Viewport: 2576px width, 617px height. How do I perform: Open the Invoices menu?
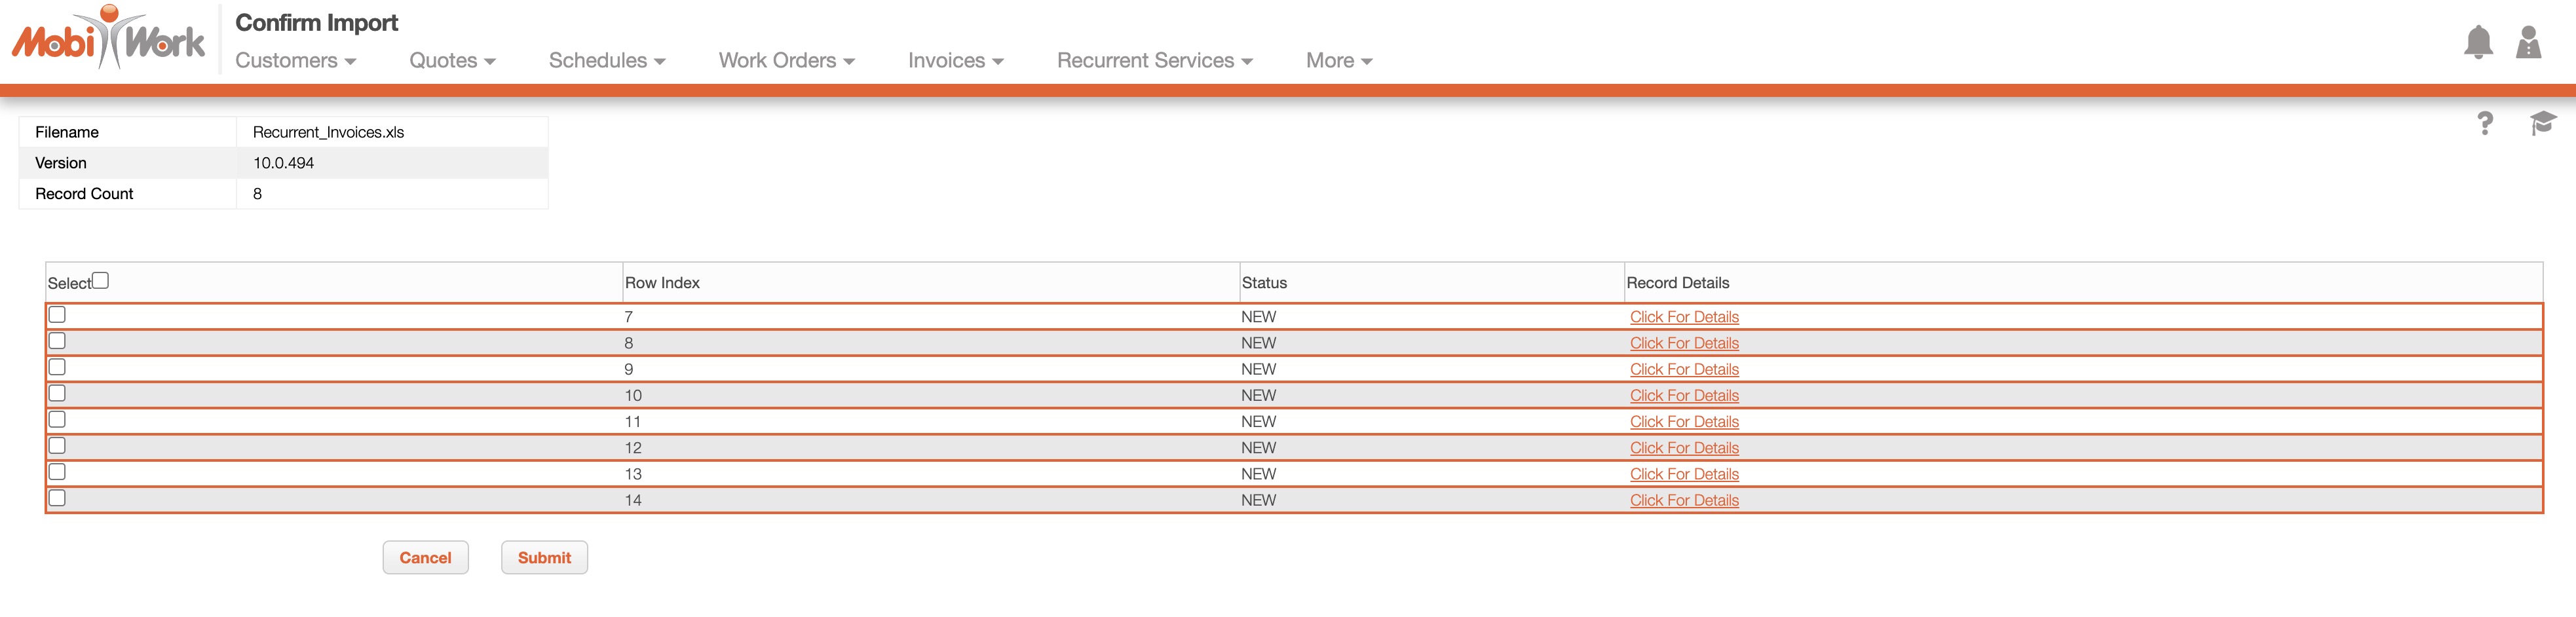(955, 61)
